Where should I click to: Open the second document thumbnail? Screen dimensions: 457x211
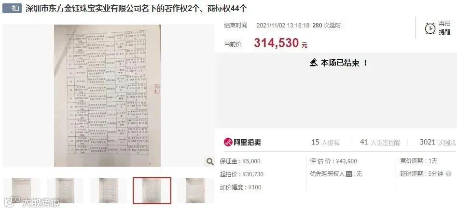65,191
